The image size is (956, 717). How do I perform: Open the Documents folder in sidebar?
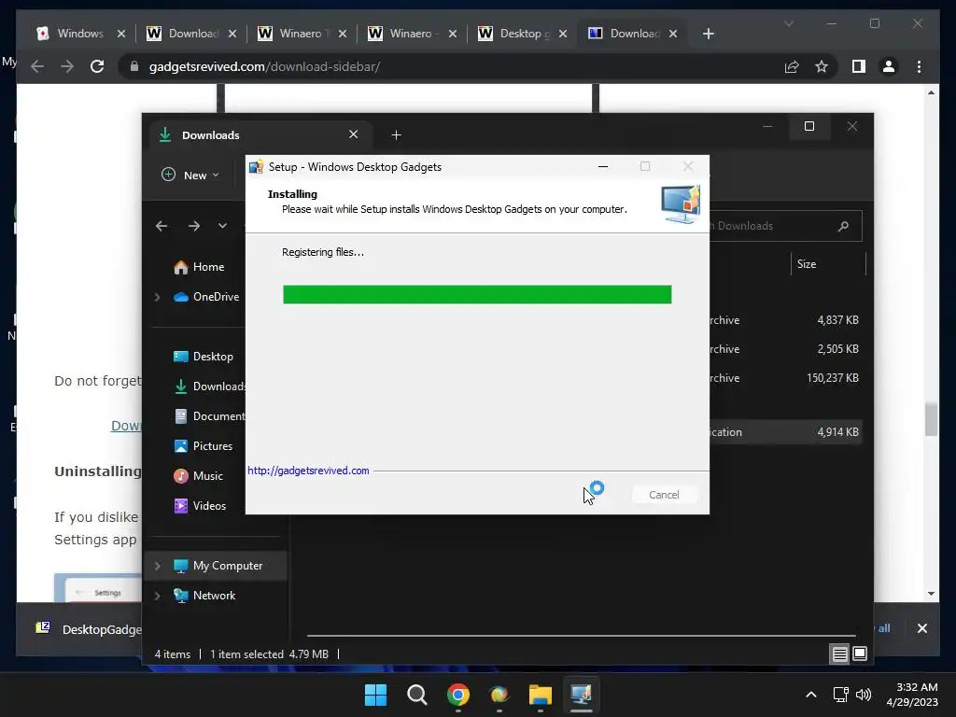click(208, 416)
